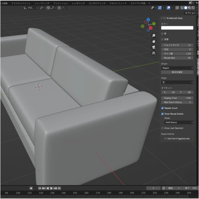
Task: Open the transform orientation グロ... dropdown
Action: pos(31,8)
